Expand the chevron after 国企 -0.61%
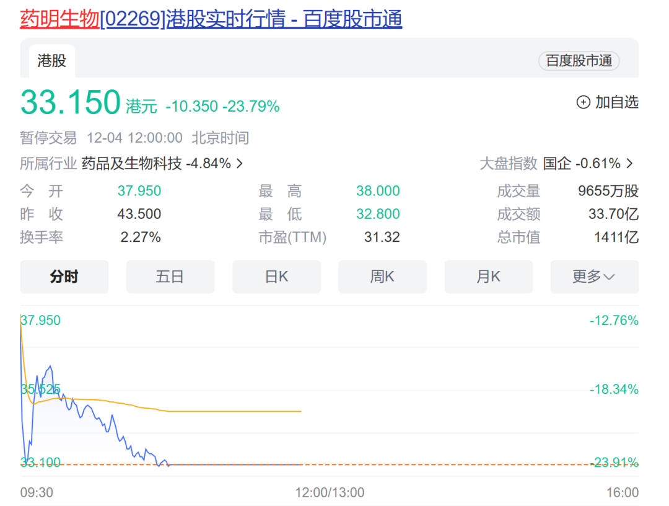Viewport: 669px width, 506px height. pyautogui.click(x=629, y=163)
